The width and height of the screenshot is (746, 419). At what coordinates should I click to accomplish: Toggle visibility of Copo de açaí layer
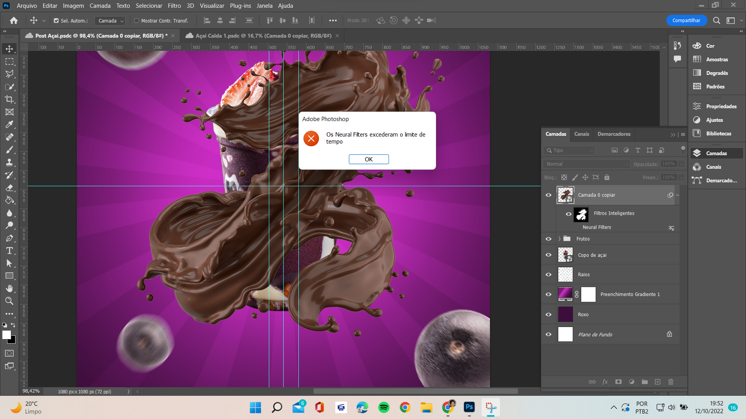click(549, 255)
